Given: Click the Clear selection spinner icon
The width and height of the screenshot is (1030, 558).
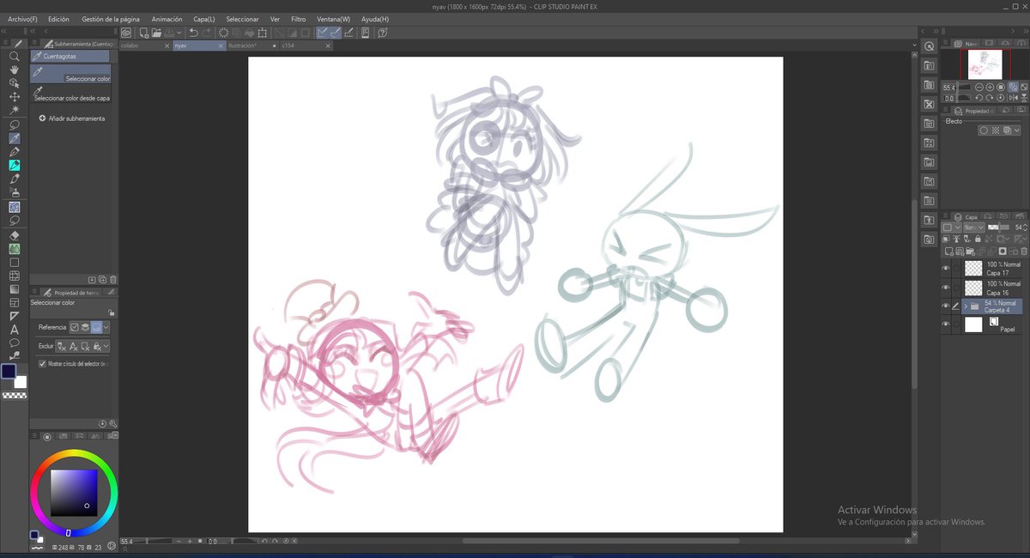Looking at the screenshot, I should point(223,33).
